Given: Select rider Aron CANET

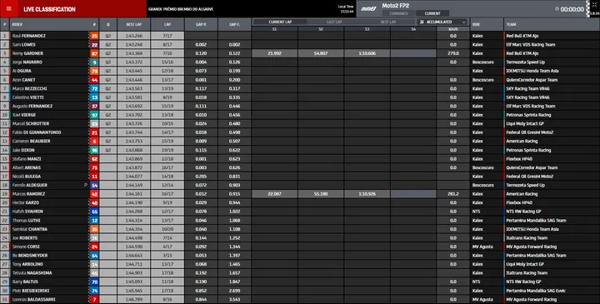Looking at the screenshot, I should [23, 80].
